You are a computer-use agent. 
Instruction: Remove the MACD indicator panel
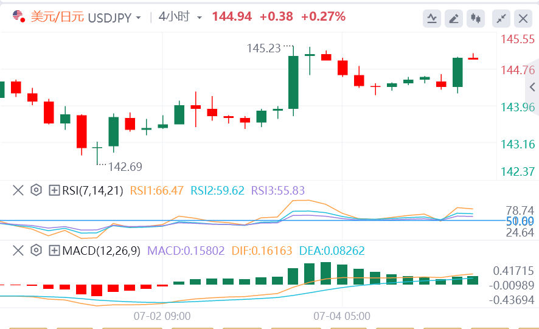click(x=18, y=250)
